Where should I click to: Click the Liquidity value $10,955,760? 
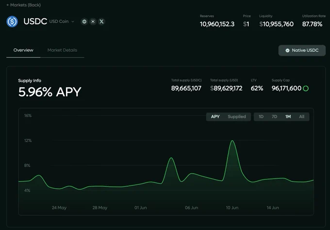point(276,24)
